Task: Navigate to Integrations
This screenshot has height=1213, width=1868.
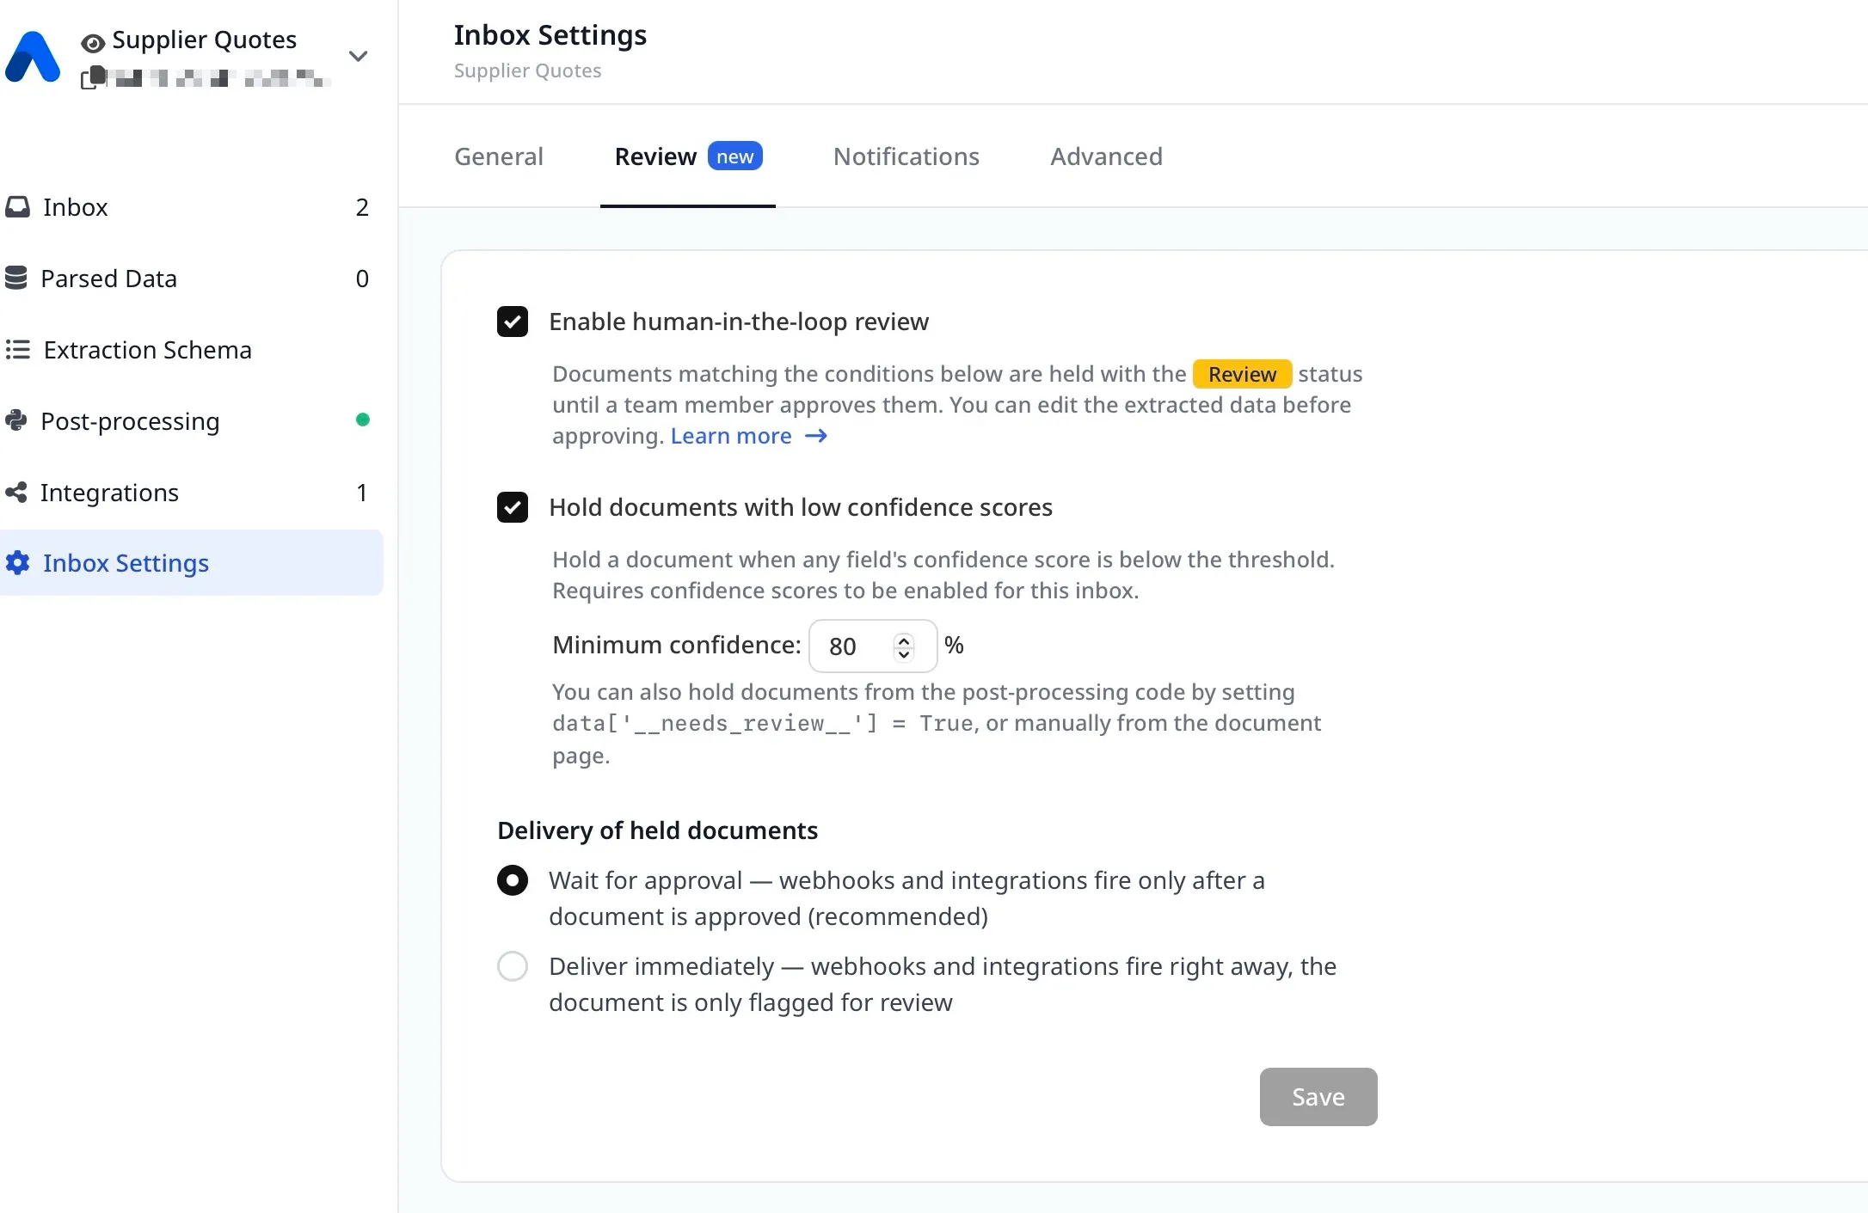Action: [x=191, y=493]
